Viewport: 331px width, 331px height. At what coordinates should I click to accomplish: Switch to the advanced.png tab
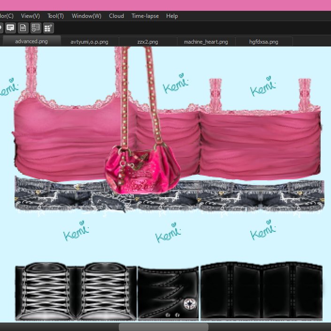(31, 41)
